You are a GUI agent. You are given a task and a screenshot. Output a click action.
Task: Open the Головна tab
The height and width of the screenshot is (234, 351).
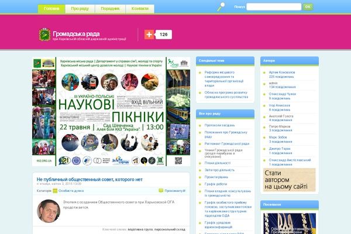click(x=51, y=9)
